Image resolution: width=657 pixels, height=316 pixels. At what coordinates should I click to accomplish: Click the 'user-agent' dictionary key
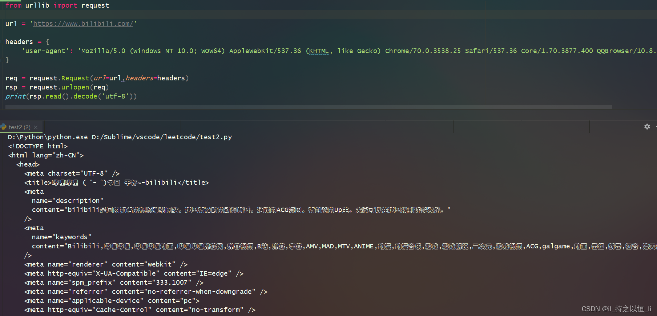coord(45,51)
